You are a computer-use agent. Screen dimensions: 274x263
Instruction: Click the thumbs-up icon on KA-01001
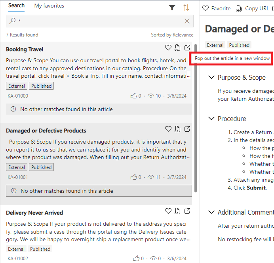point(134,177)
